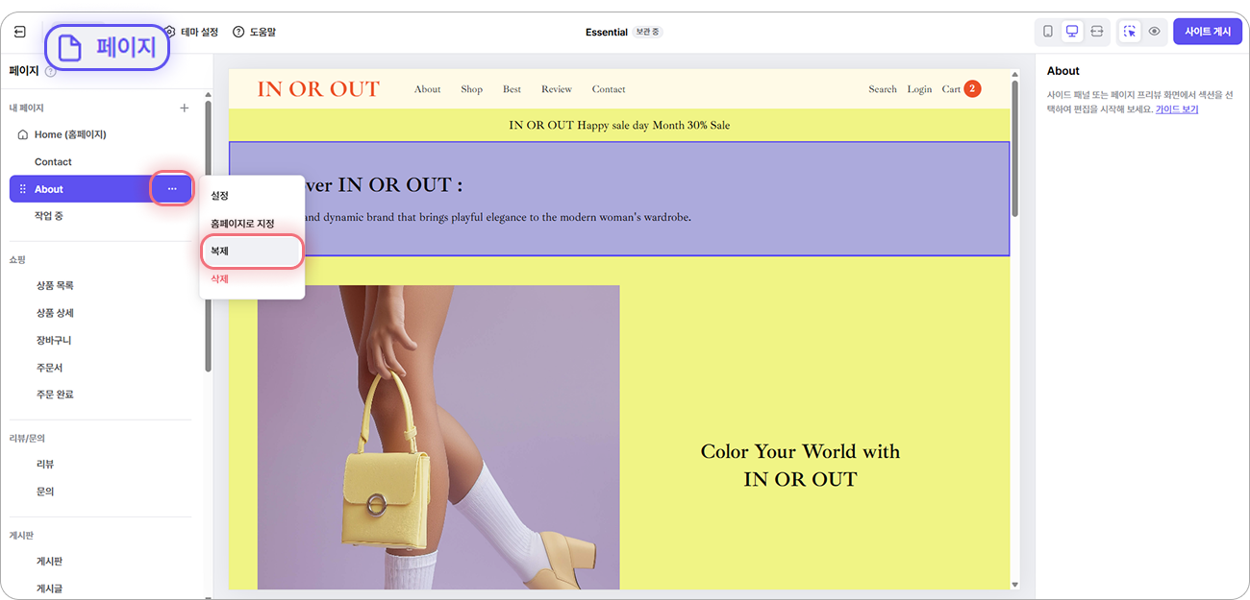Click the exit editor icon at top left

[20, 32]
